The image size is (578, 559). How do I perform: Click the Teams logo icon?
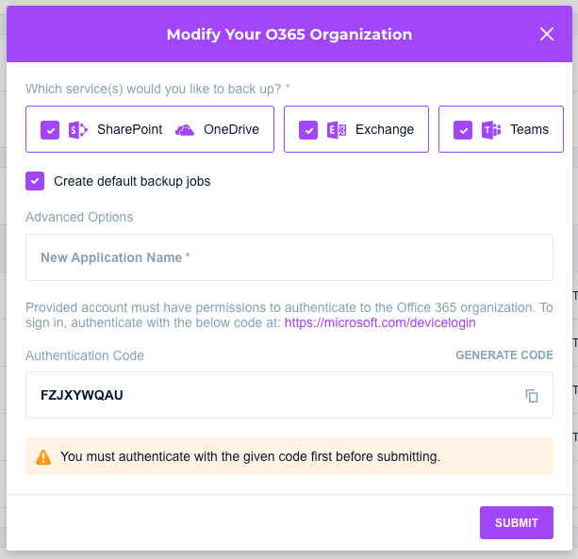click(490, 130)
